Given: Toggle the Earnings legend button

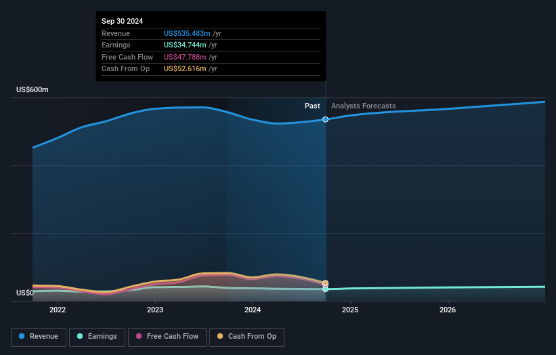Looking at the screenshot, I should point(97,337).
